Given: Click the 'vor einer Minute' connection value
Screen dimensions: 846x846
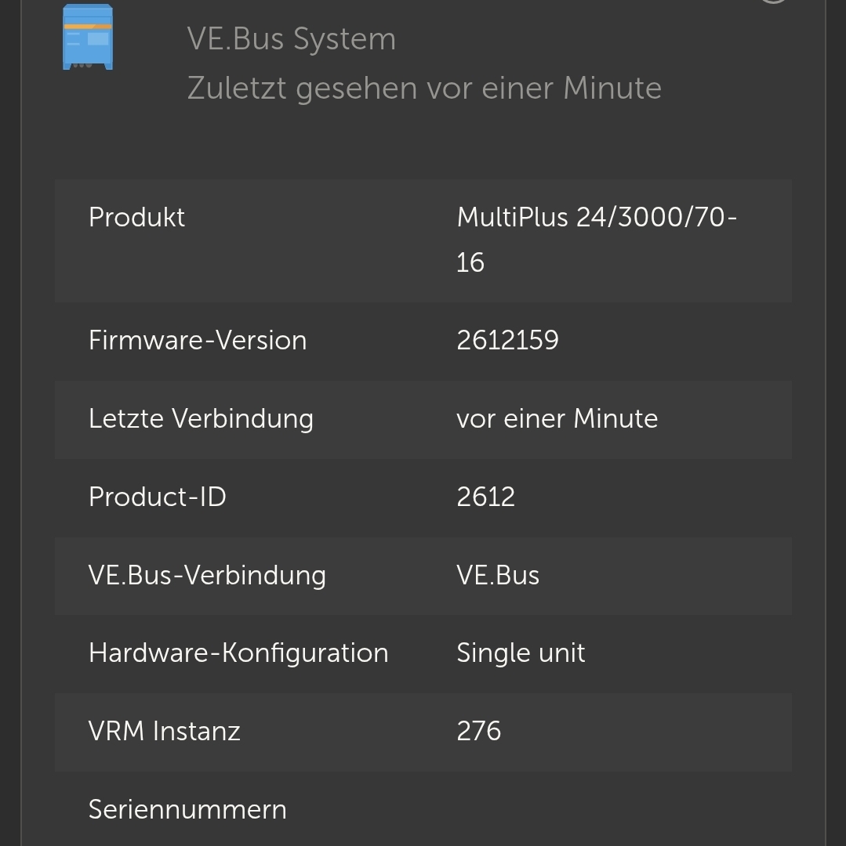Looking at the screenshot, I should click(557, 418).
